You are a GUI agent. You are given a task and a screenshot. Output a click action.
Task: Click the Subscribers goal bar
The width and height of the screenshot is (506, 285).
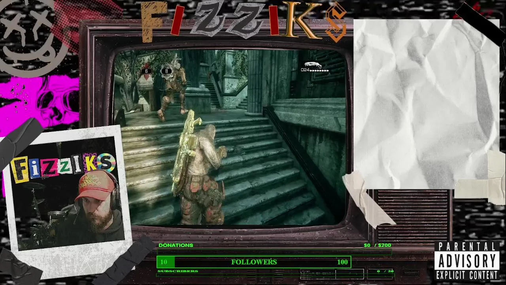[275, 274]
